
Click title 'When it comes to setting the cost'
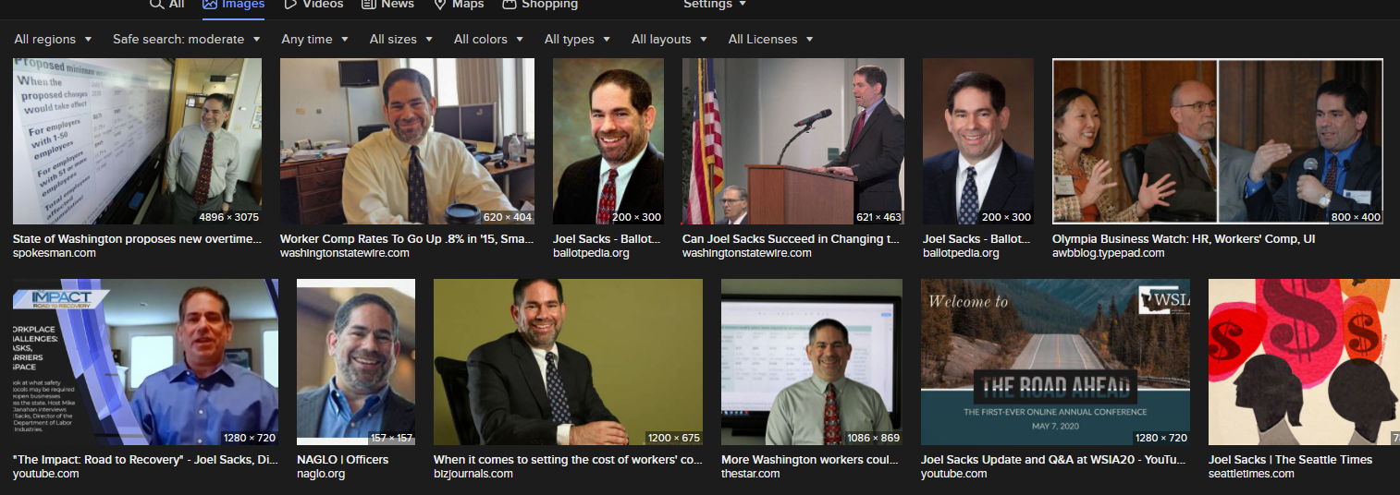[568, 460]
